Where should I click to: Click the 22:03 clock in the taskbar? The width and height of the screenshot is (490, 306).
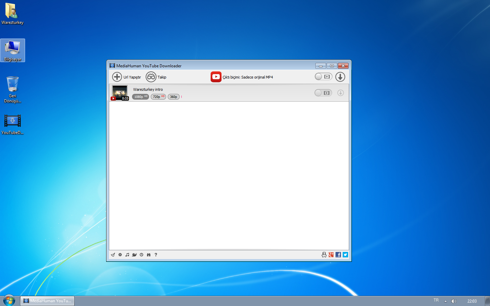click(x=472, y=301)
